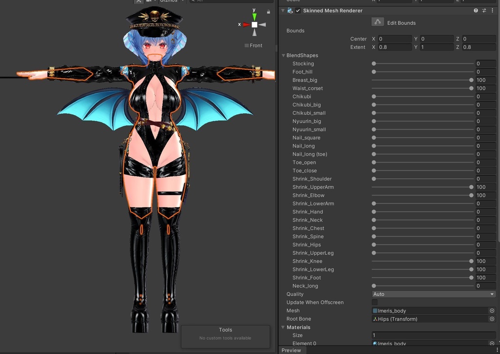This screenshot has width=500, height=354.
Task: Open Skinned Mesh Renderer preset settings icon
Action: pyautogui.click(x=484, y=11)
